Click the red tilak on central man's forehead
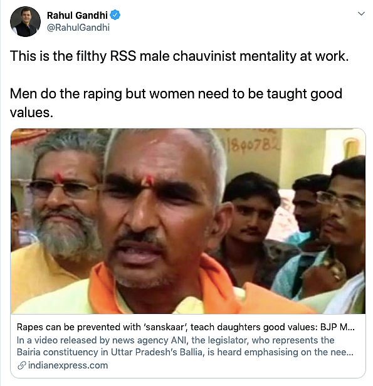The image size is (373, 386). tap(149, 180)
